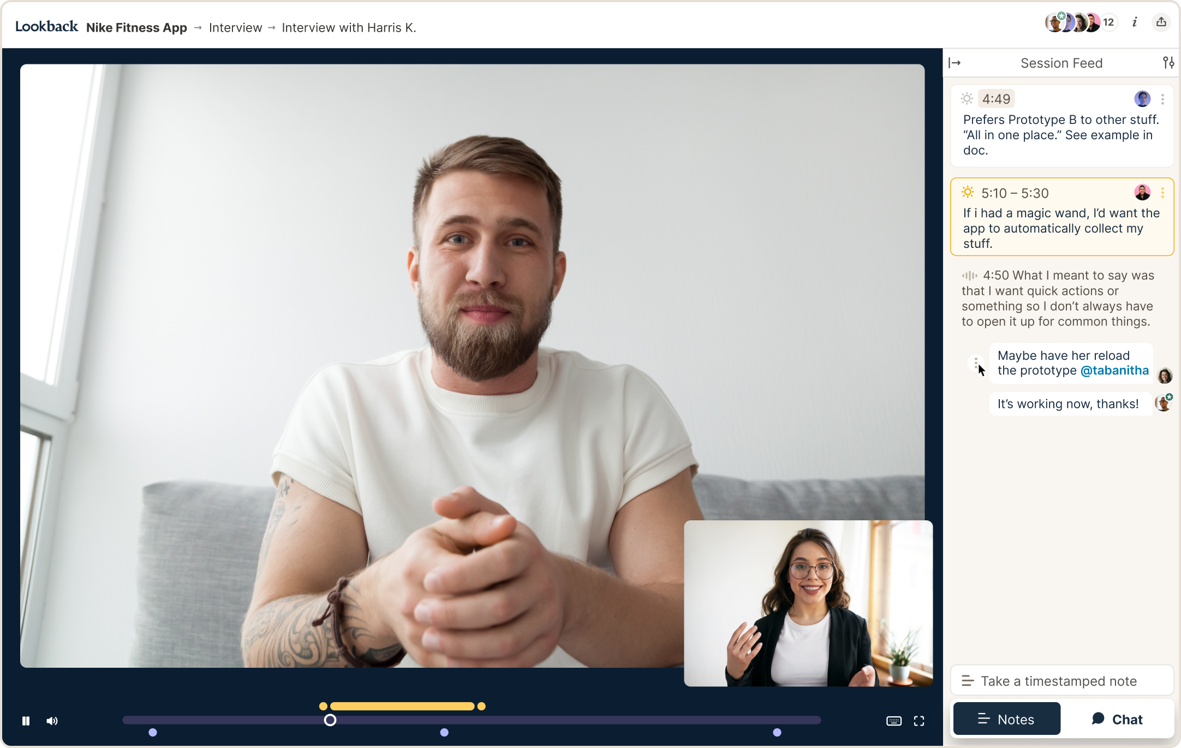Click the middle purple note marker on timeline
The image size is (1181, 748).
pos(444,732)
